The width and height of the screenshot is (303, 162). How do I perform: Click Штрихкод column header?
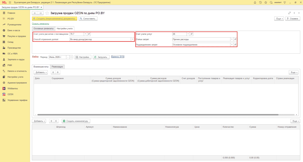[70, 127]
